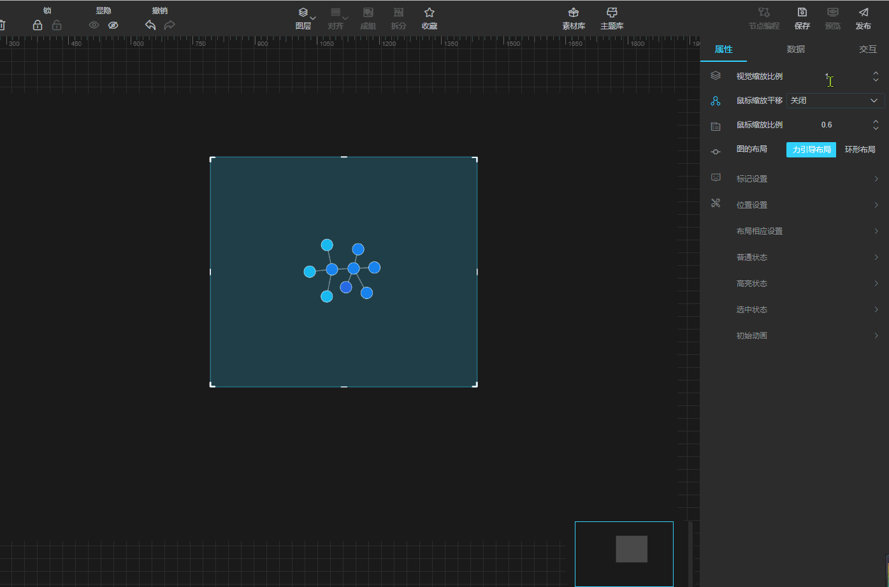Open the 鼠标缩放平移 dropdown showing 关闭
Image resolution: width=889 pixels, height=587 pixels.
[835, 101]
